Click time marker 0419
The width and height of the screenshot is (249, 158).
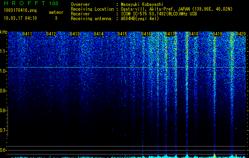pos(217,34)
